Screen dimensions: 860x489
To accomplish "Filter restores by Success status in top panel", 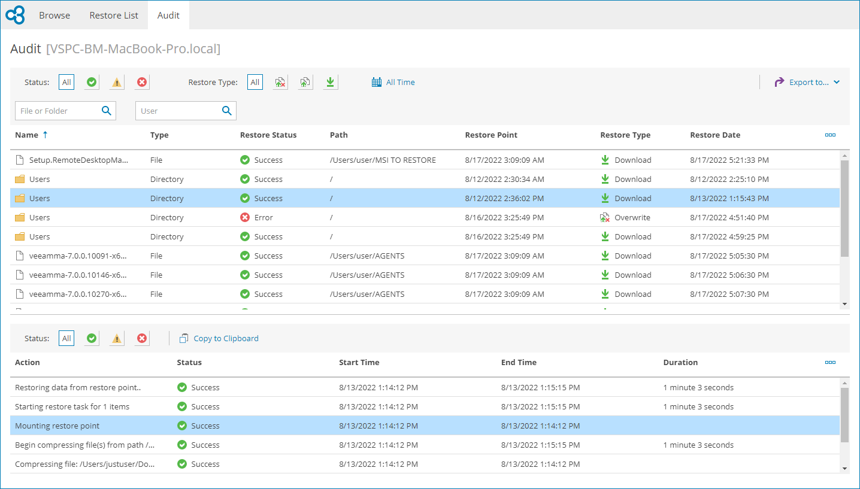I will tap(92, 82).
